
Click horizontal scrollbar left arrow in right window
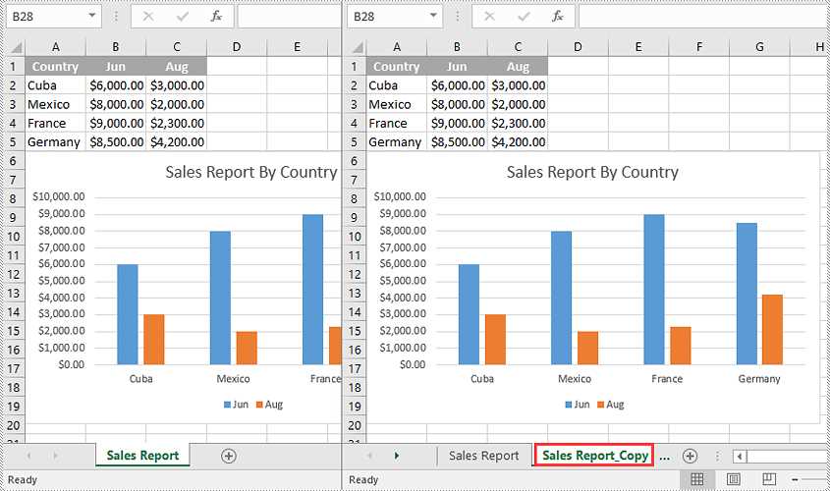(740, 456)
